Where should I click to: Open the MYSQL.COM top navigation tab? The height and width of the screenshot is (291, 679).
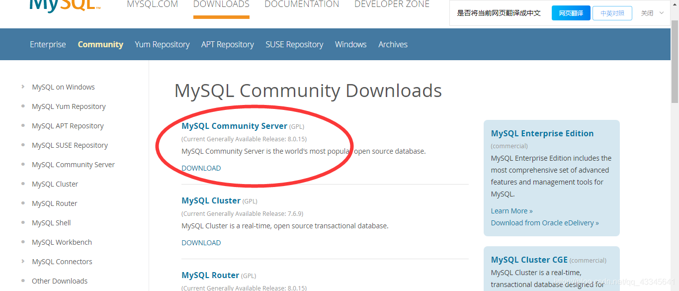click(x=152, y=4)
